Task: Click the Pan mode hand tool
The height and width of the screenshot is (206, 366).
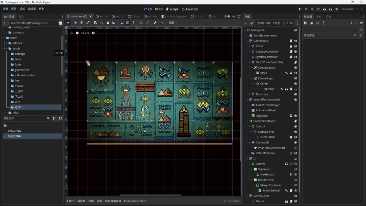Action: (108, 23)
